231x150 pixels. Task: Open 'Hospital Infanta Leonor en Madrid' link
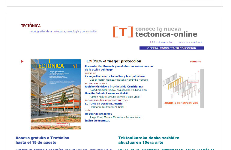(106, 93)
